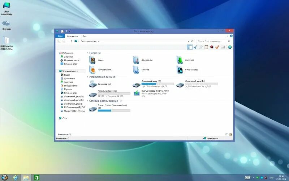
Task: Open the Компьютер ribbon tab
Action: tap(73, 36)
